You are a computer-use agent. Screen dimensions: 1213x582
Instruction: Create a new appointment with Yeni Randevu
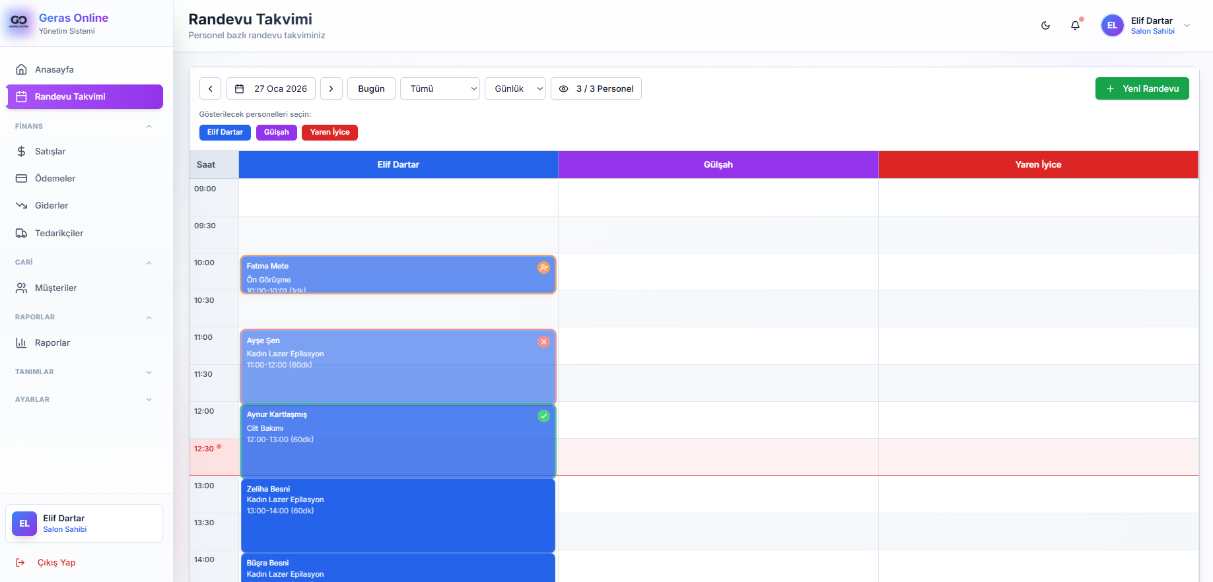click(x=1142, y=88)
